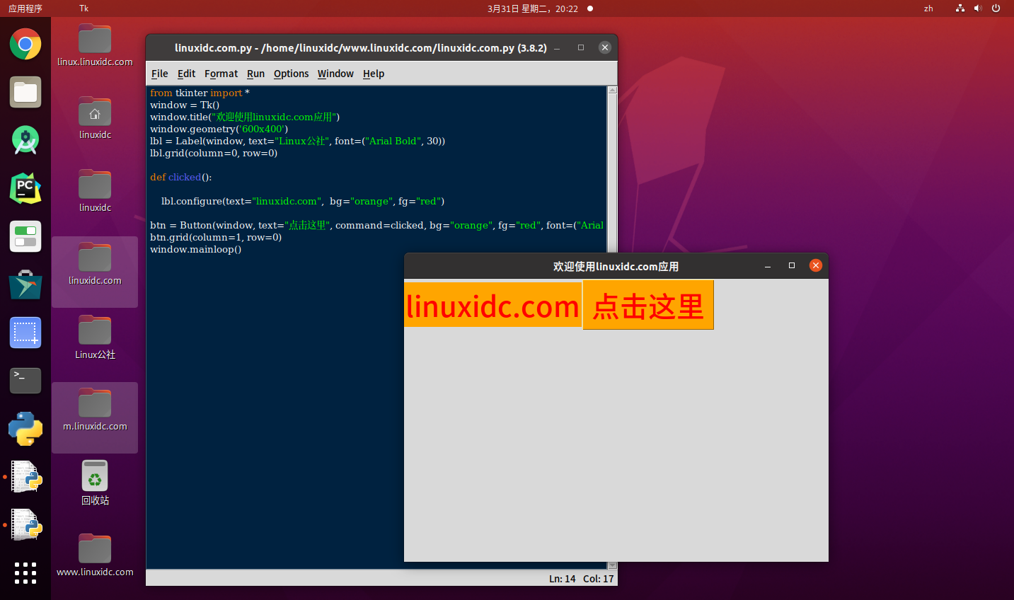Open the power menu icon in top bar
Screen dimensions: 1014x600
(996, 8)
